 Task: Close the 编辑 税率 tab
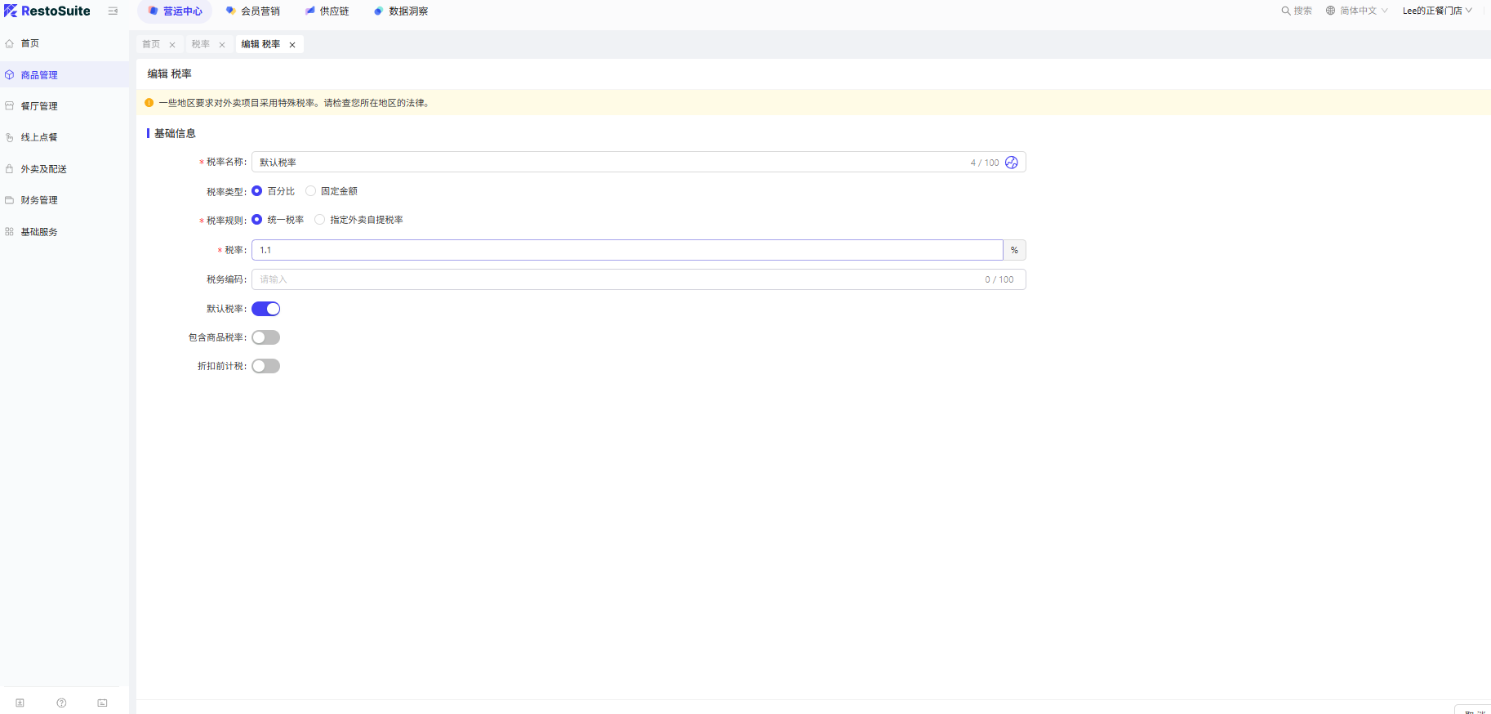(292, 45)
